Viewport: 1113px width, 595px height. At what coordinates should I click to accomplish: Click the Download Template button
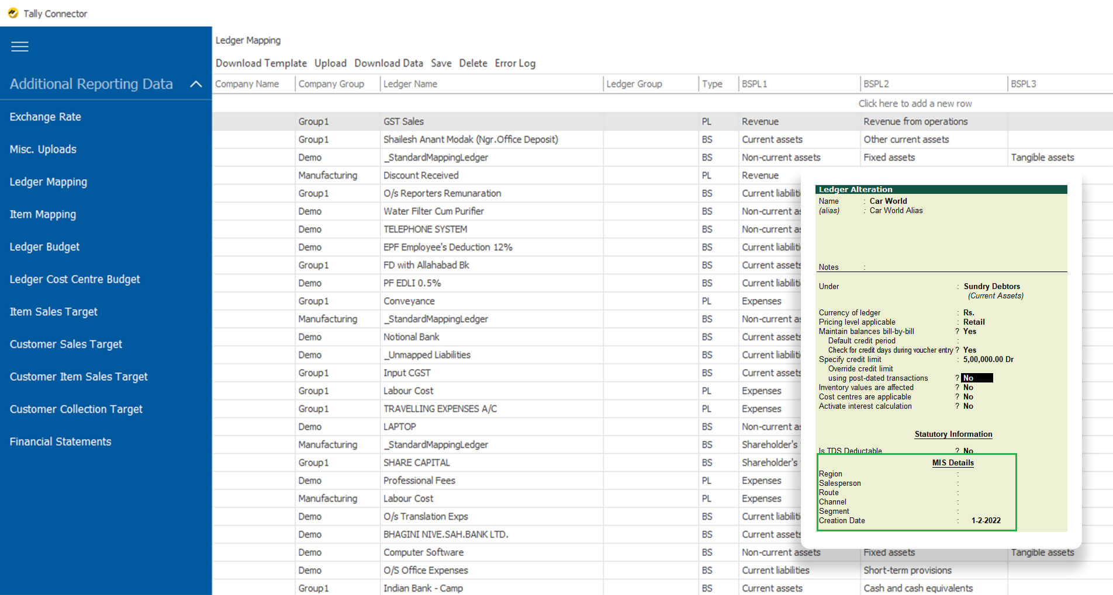pos(261,63)
